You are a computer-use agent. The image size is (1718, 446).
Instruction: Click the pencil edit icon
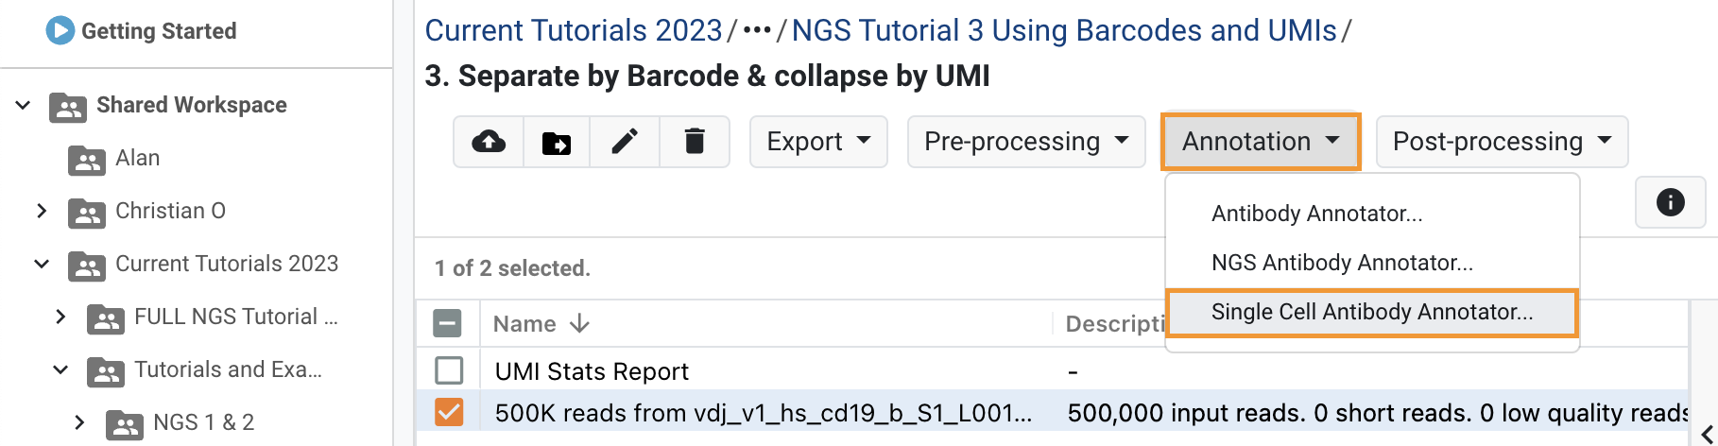coord(625,142)
